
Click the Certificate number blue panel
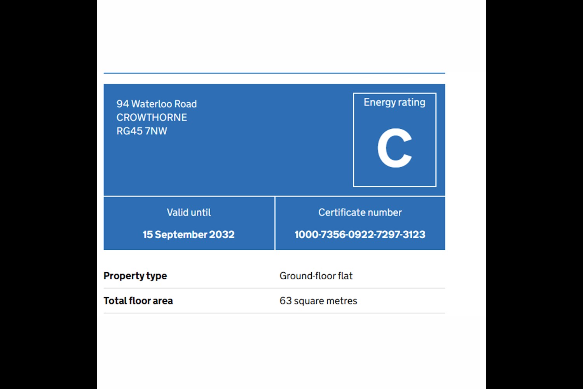[x=360, y=223]
